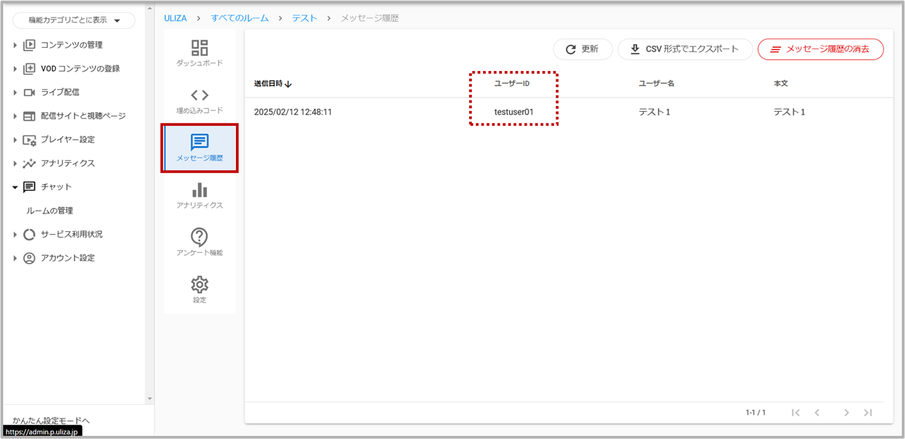Click the VOD コンテンツの登録 add icon
Viewport: 905px width, 439px height.
click(29, 69)
